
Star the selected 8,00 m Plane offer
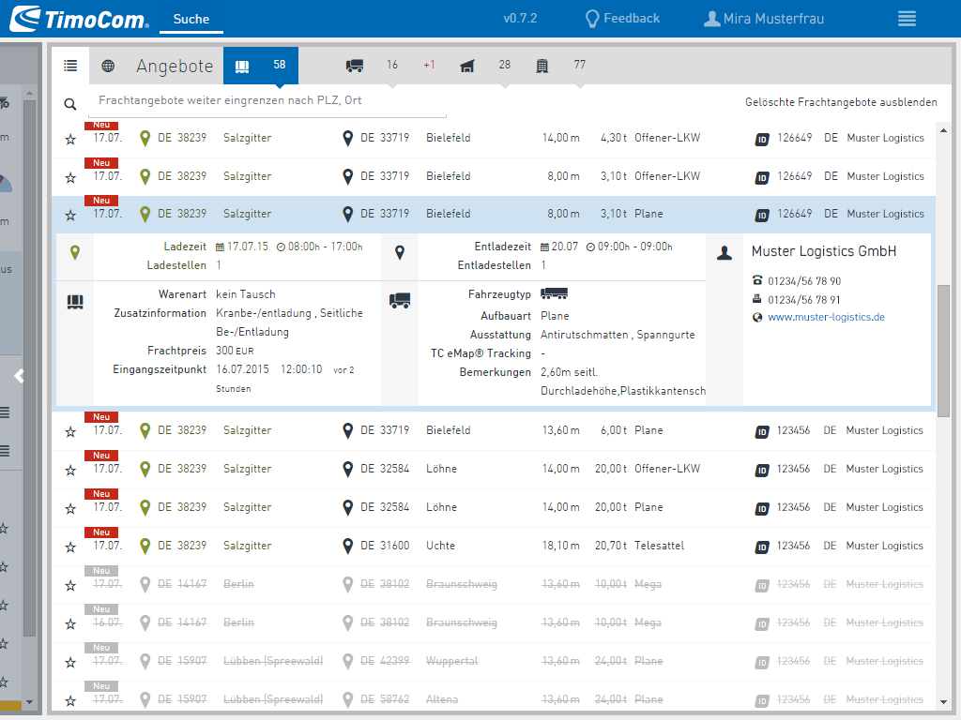point(70,216)
